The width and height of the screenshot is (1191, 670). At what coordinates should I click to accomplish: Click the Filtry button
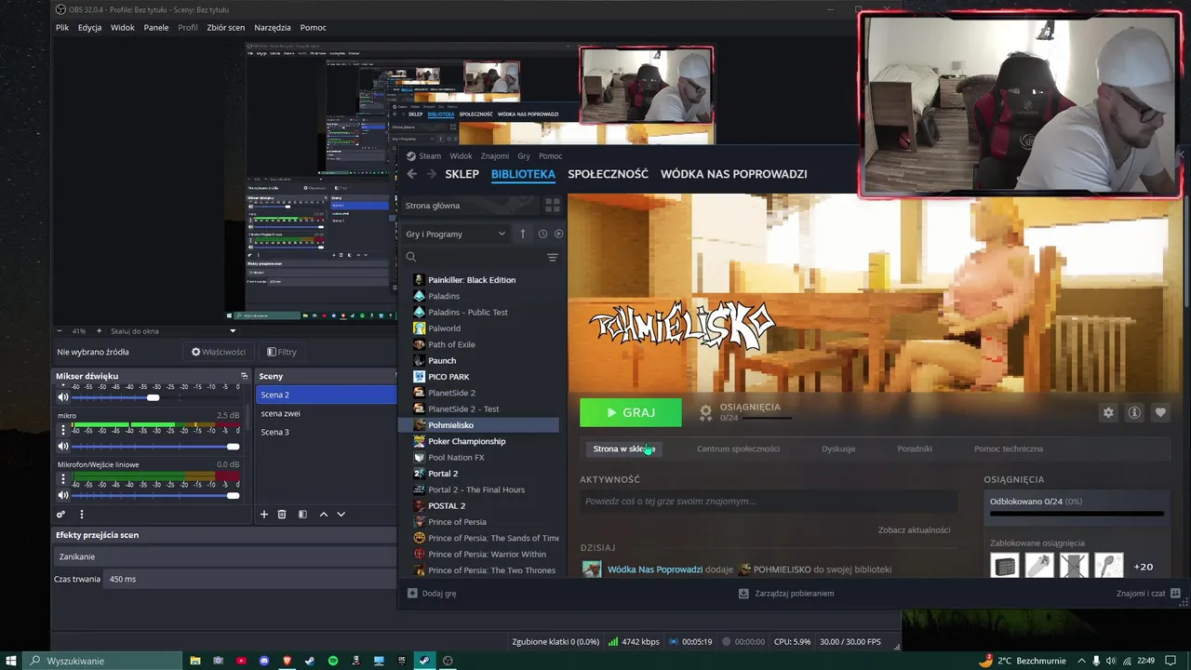[282, 352]
